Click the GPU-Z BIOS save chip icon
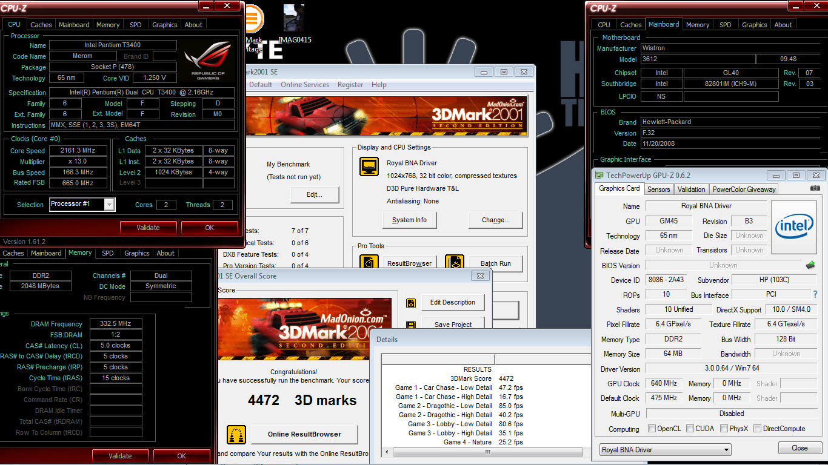 click(810, 265)
